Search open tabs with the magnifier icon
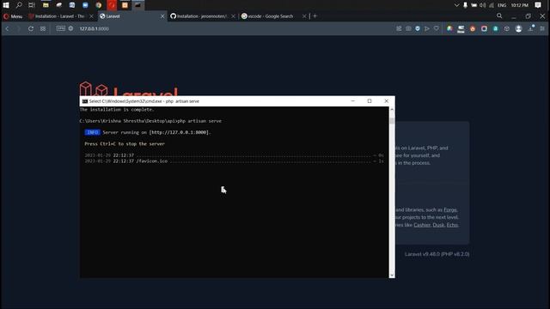 click(499, 16)
